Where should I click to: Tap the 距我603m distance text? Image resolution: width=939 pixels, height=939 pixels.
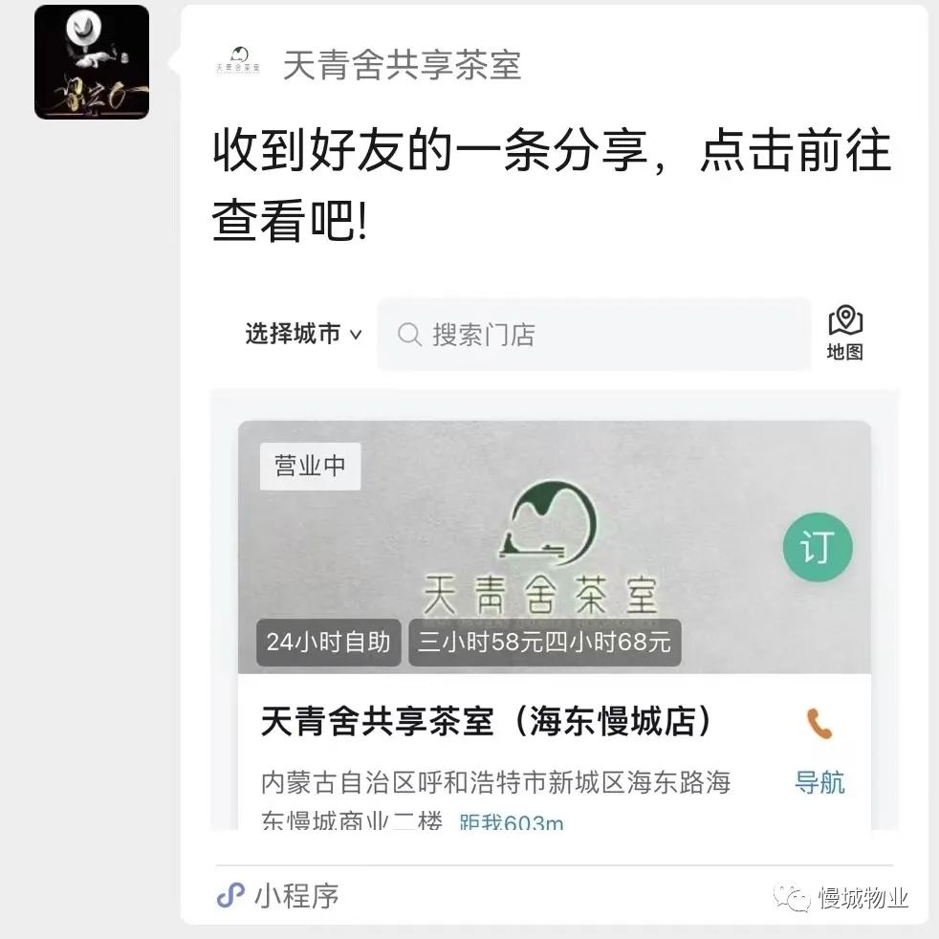(512, 821)
